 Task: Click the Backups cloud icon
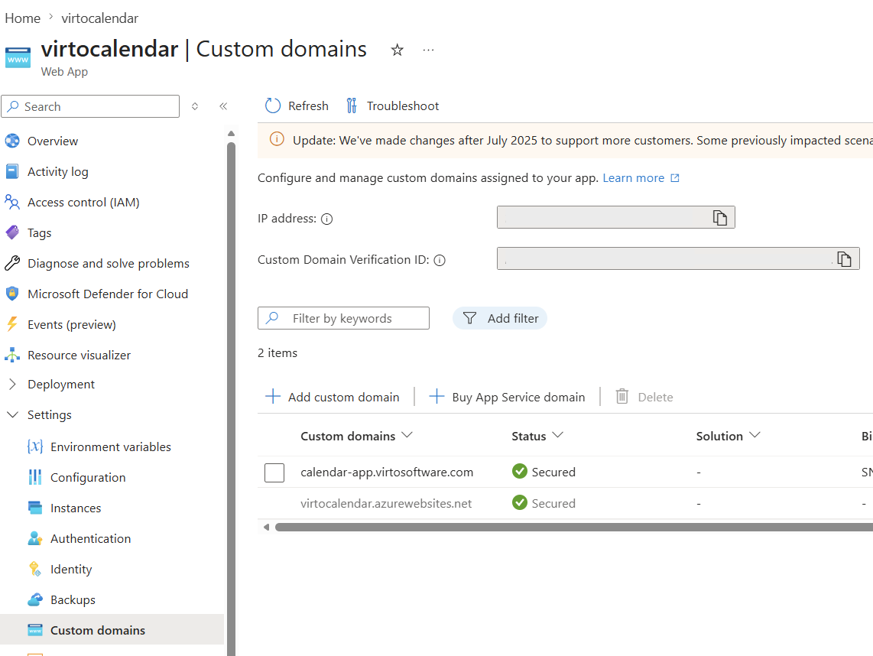[x=35, y=599]
